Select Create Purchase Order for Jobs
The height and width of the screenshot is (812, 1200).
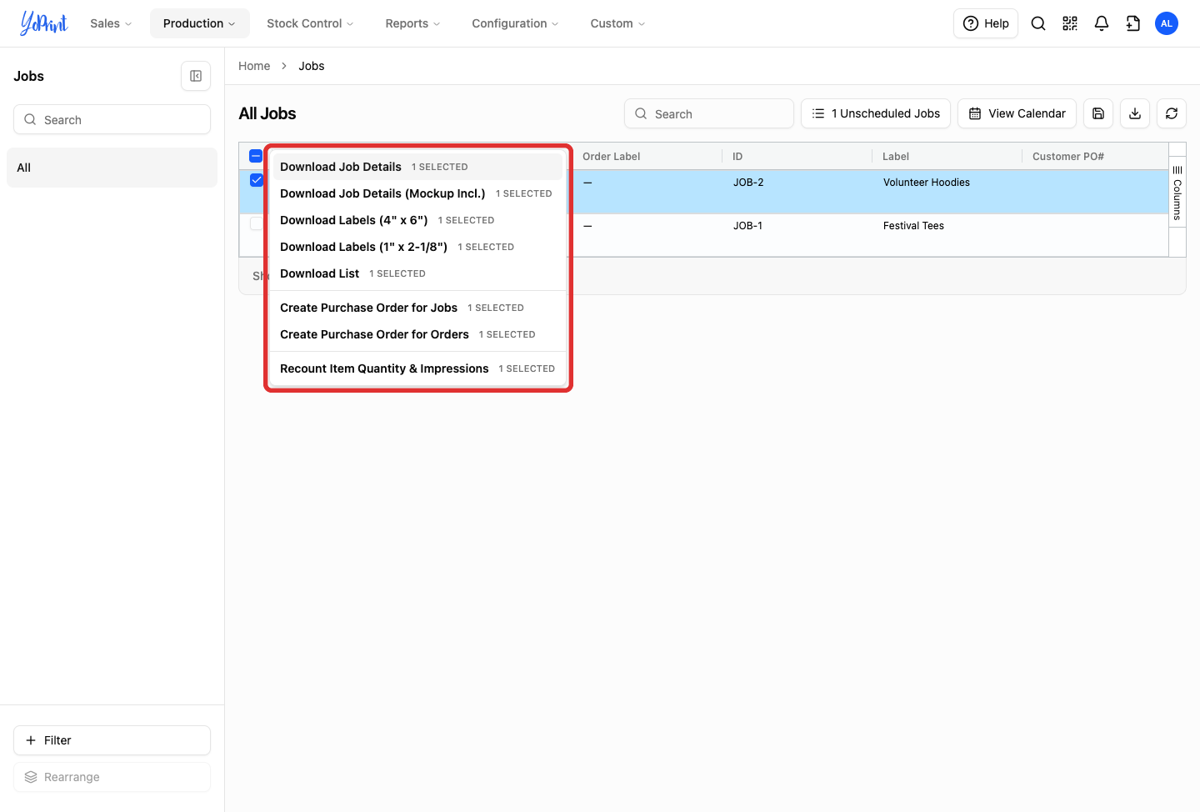418,308
